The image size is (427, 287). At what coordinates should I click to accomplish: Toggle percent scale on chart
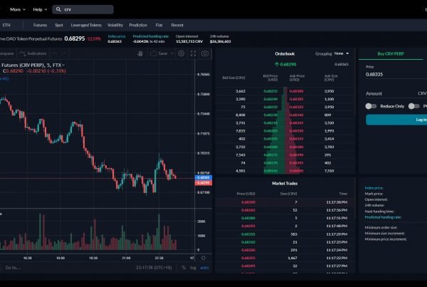(184, 268)
